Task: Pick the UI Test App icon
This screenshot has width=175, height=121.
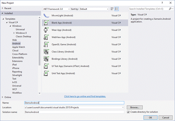Action: (46, 66)
